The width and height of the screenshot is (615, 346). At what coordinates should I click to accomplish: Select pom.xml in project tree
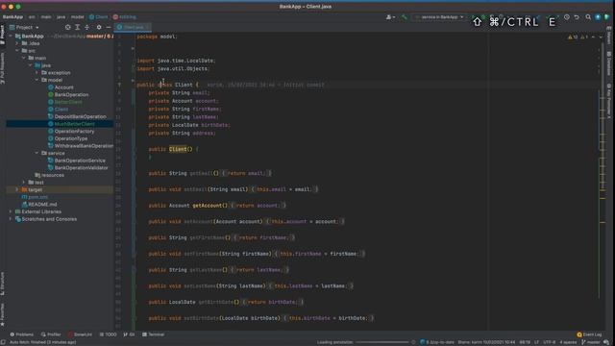(x=35, y=197)
